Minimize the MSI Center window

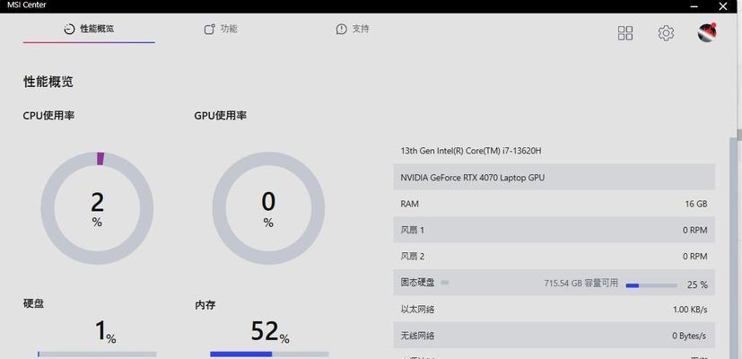pos(694,6)
